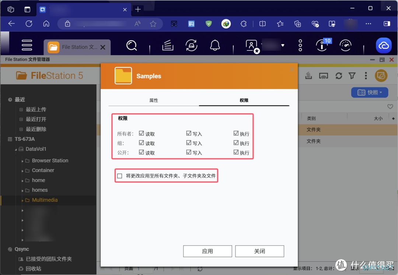
Task: Open the myQNAPcloud cloud icon
Action: 384,45
